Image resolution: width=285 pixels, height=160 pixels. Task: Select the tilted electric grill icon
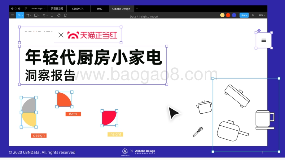click(x=237, y=96)
